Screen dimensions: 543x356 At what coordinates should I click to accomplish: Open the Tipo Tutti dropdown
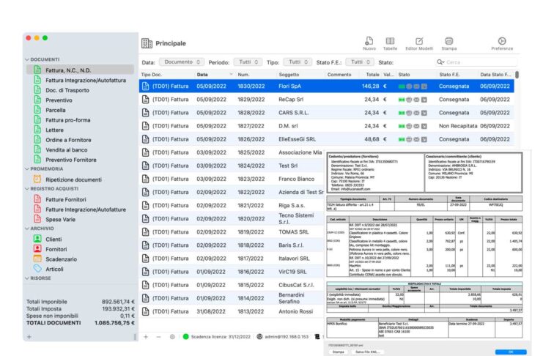click(x=298, y=62)
